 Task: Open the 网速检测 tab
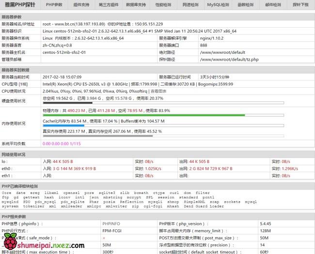pos(190,5)
